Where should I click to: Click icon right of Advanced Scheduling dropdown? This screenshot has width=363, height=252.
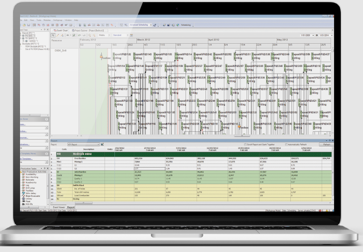point(155,25)
